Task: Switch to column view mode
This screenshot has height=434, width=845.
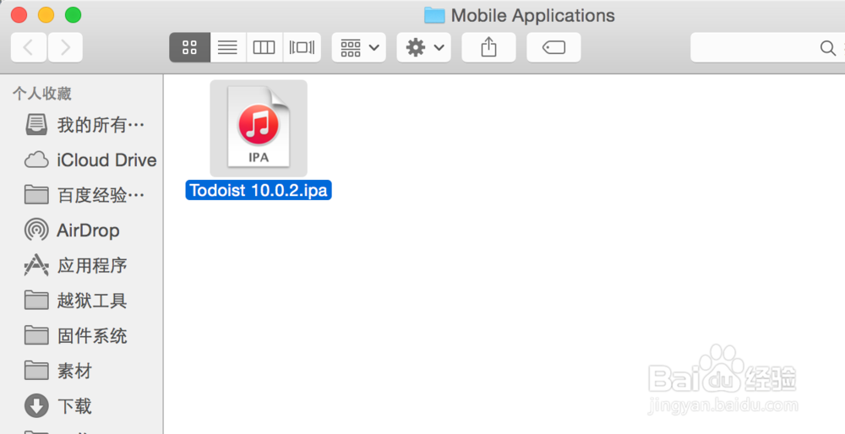Action: click(264, 47)
